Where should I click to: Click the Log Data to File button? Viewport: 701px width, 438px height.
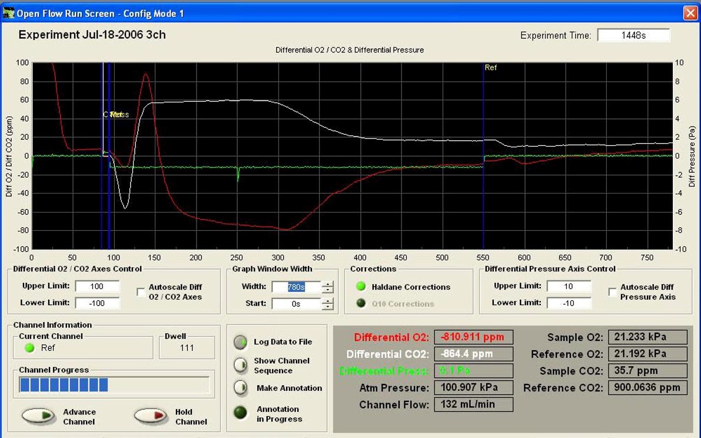[240, 341]
